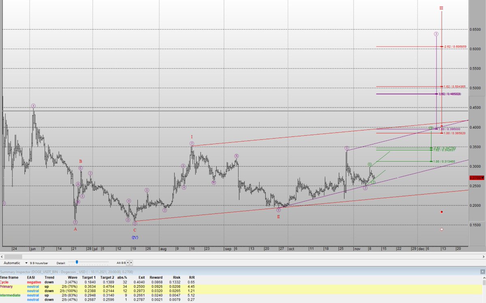This screenshot has width=486, height=303.
Task: Click the R/R value 4.45
Action: 191,286
